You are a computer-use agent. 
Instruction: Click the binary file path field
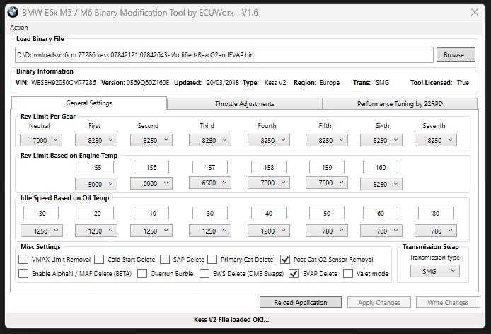coord(223,54)
